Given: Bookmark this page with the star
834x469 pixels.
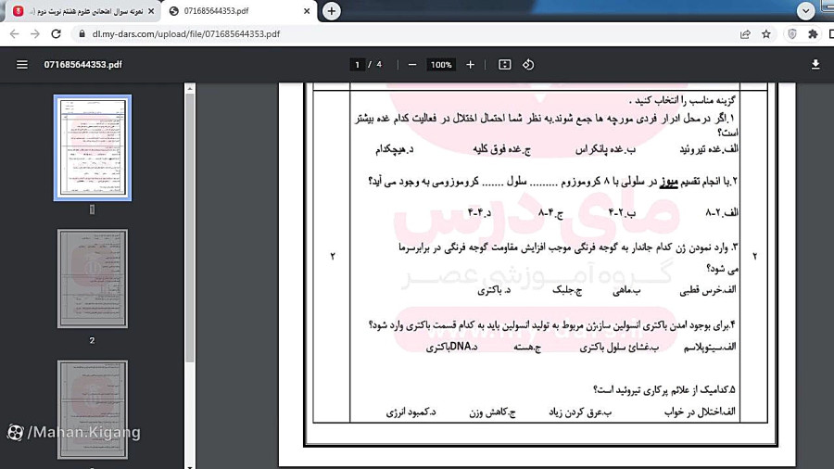Looking at the screenshot, I should (x=766, y=34).
